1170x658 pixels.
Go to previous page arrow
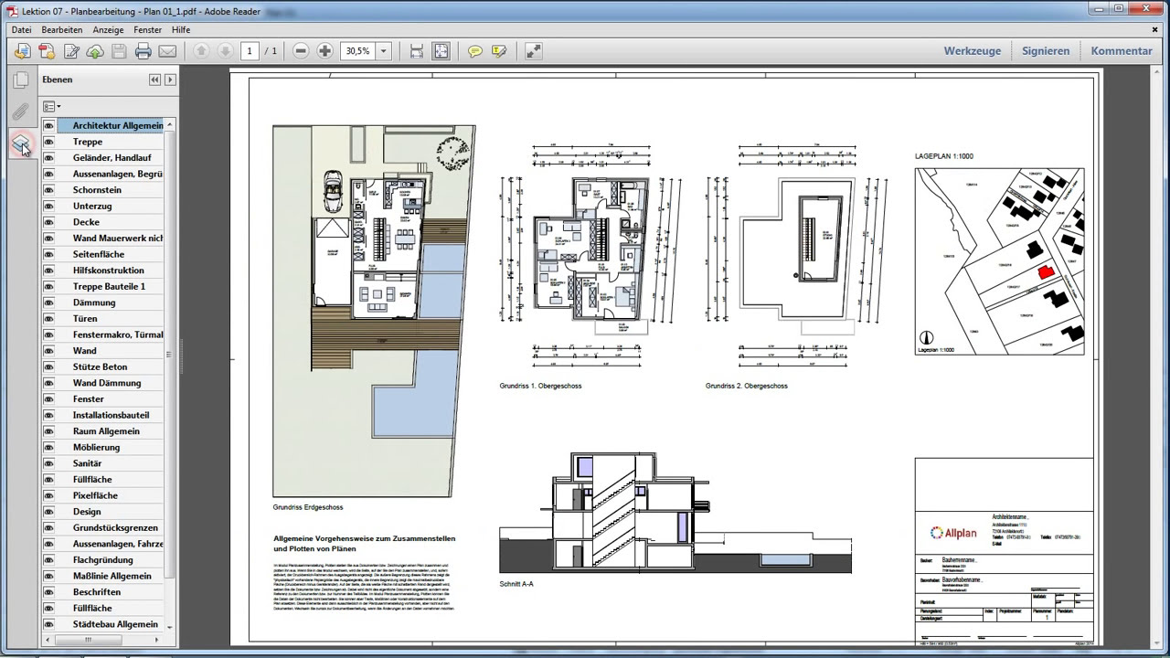(201, 51)
